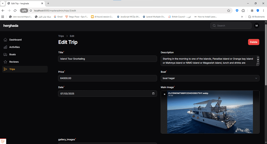Click the Dashboard home icon in sidebar
Image resolution: width=267 pixels, height=144 pixels.
point(5,40)
